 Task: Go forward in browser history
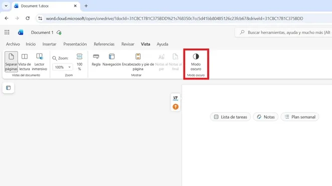coord(17,18)
